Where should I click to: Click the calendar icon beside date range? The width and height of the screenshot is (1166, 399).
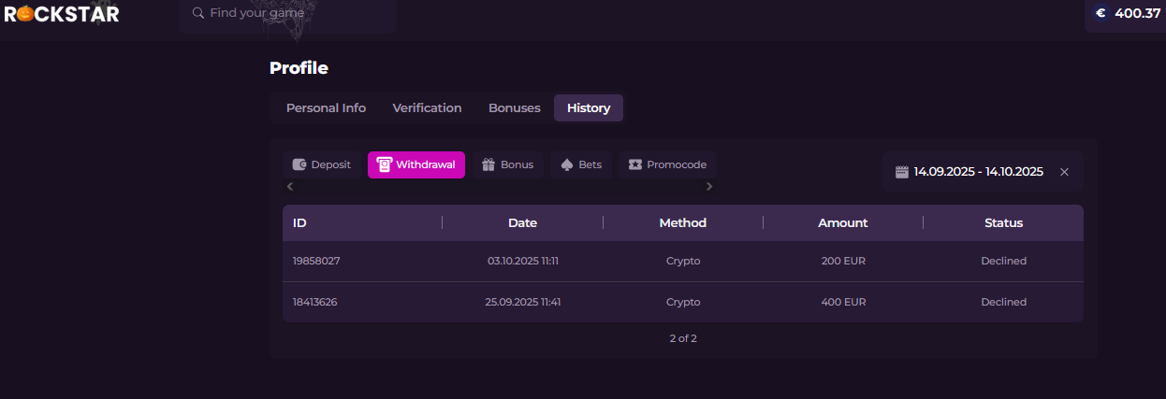pos(902,172)
